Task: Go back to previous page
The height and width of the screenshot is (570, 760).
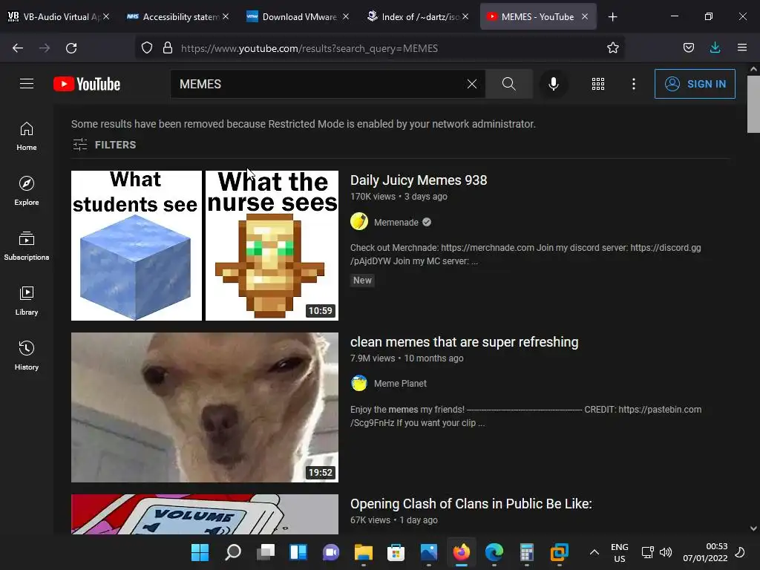Action: pos(18,48)
